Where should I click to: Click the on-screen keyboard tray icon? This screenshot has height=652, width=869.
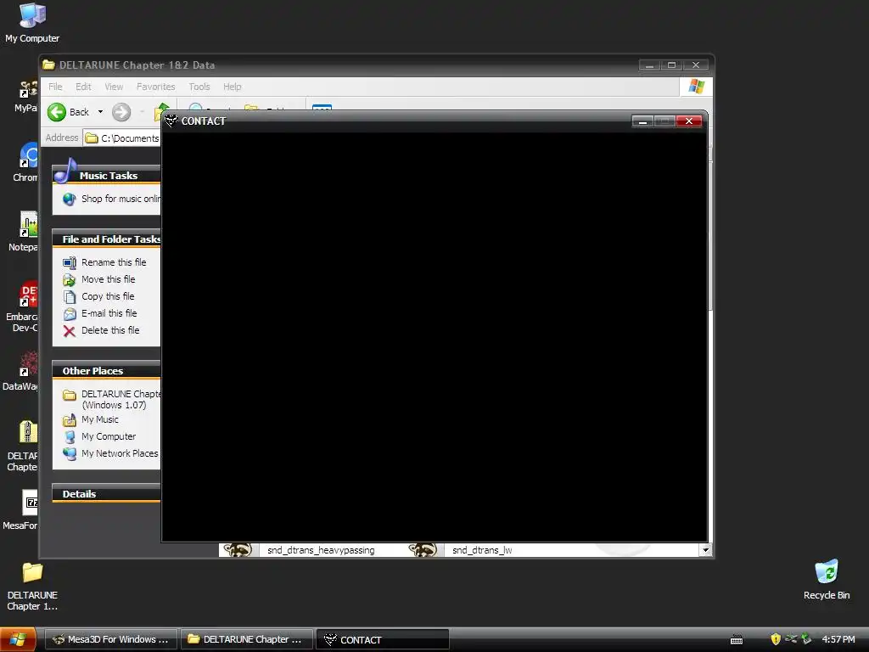click(737, 640)
